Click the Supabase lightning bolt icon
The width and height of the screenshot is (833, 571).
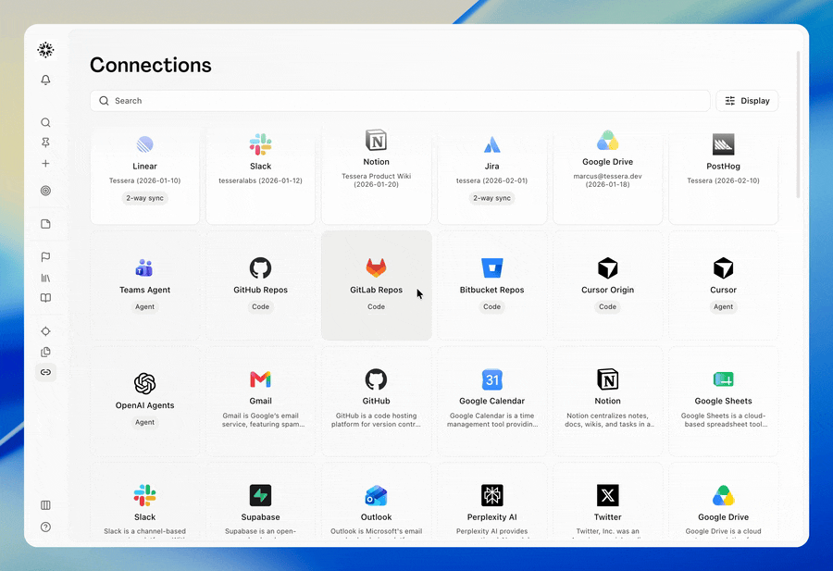260,495
